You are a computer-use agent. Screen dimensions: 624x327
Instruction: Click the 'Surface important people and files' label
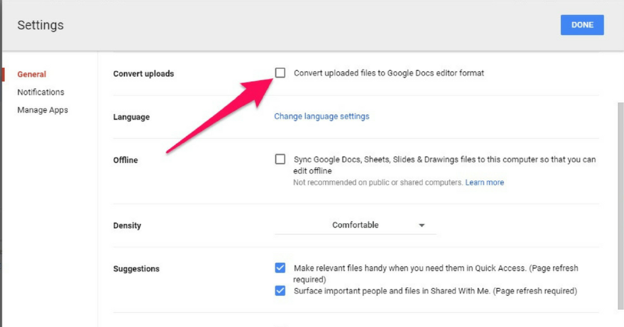tap(435, 291)
